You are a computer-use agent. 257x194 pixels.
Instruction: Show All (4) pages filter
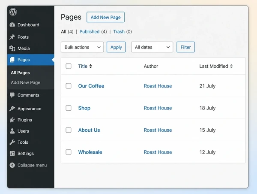(x=67, y=31)
